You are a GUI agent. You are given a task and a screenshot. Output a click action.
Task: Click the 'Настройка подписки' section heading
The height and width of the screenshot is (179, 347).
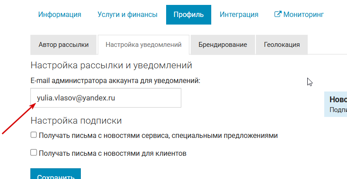point(76,121)
